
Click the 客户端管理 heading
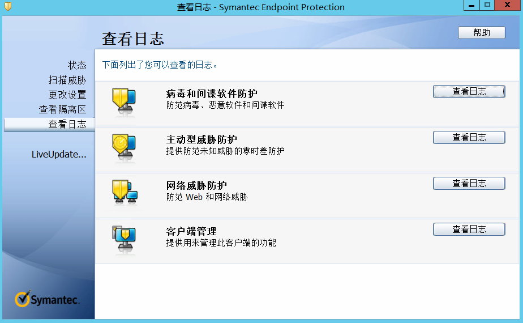191,231
